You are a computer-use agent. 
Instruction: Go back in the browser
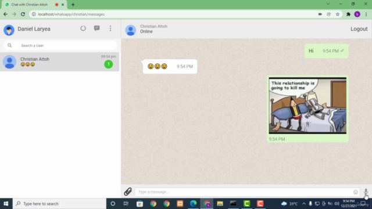5,14
